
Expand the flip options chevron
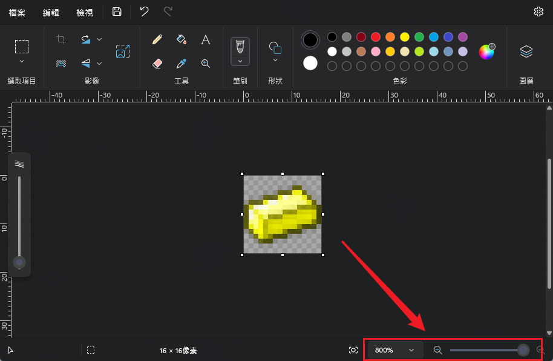(x=99, y=64)
